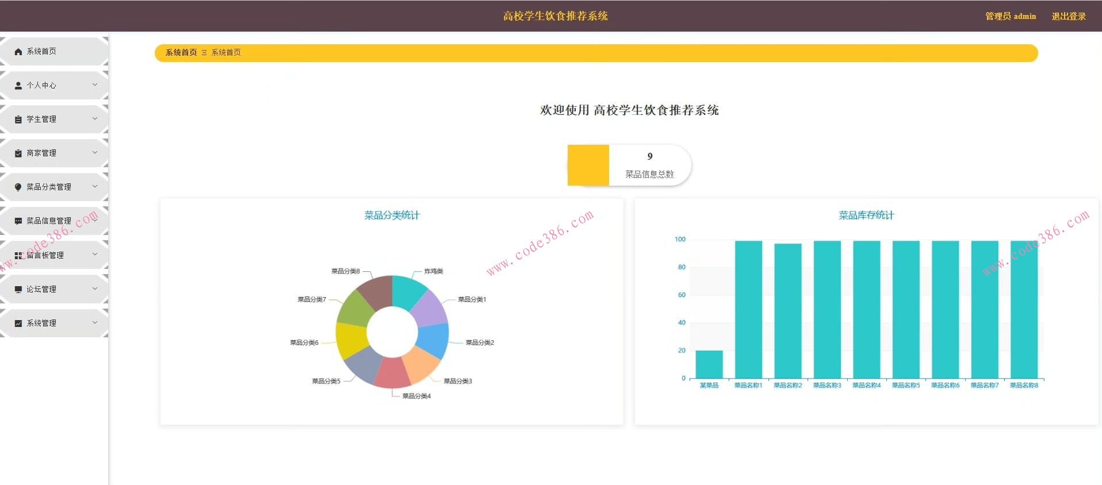Click the 菜品分类2 pie label
This screenshot has width=1102, height=485.
[480, 342]
